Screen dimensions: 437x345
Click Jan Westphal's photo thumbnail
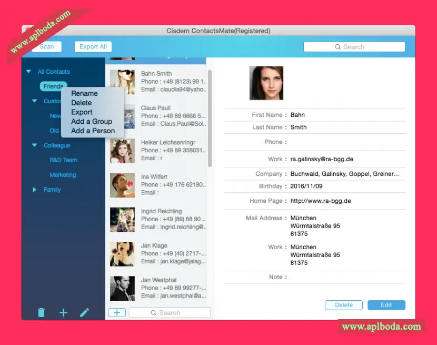coord(122,289)
